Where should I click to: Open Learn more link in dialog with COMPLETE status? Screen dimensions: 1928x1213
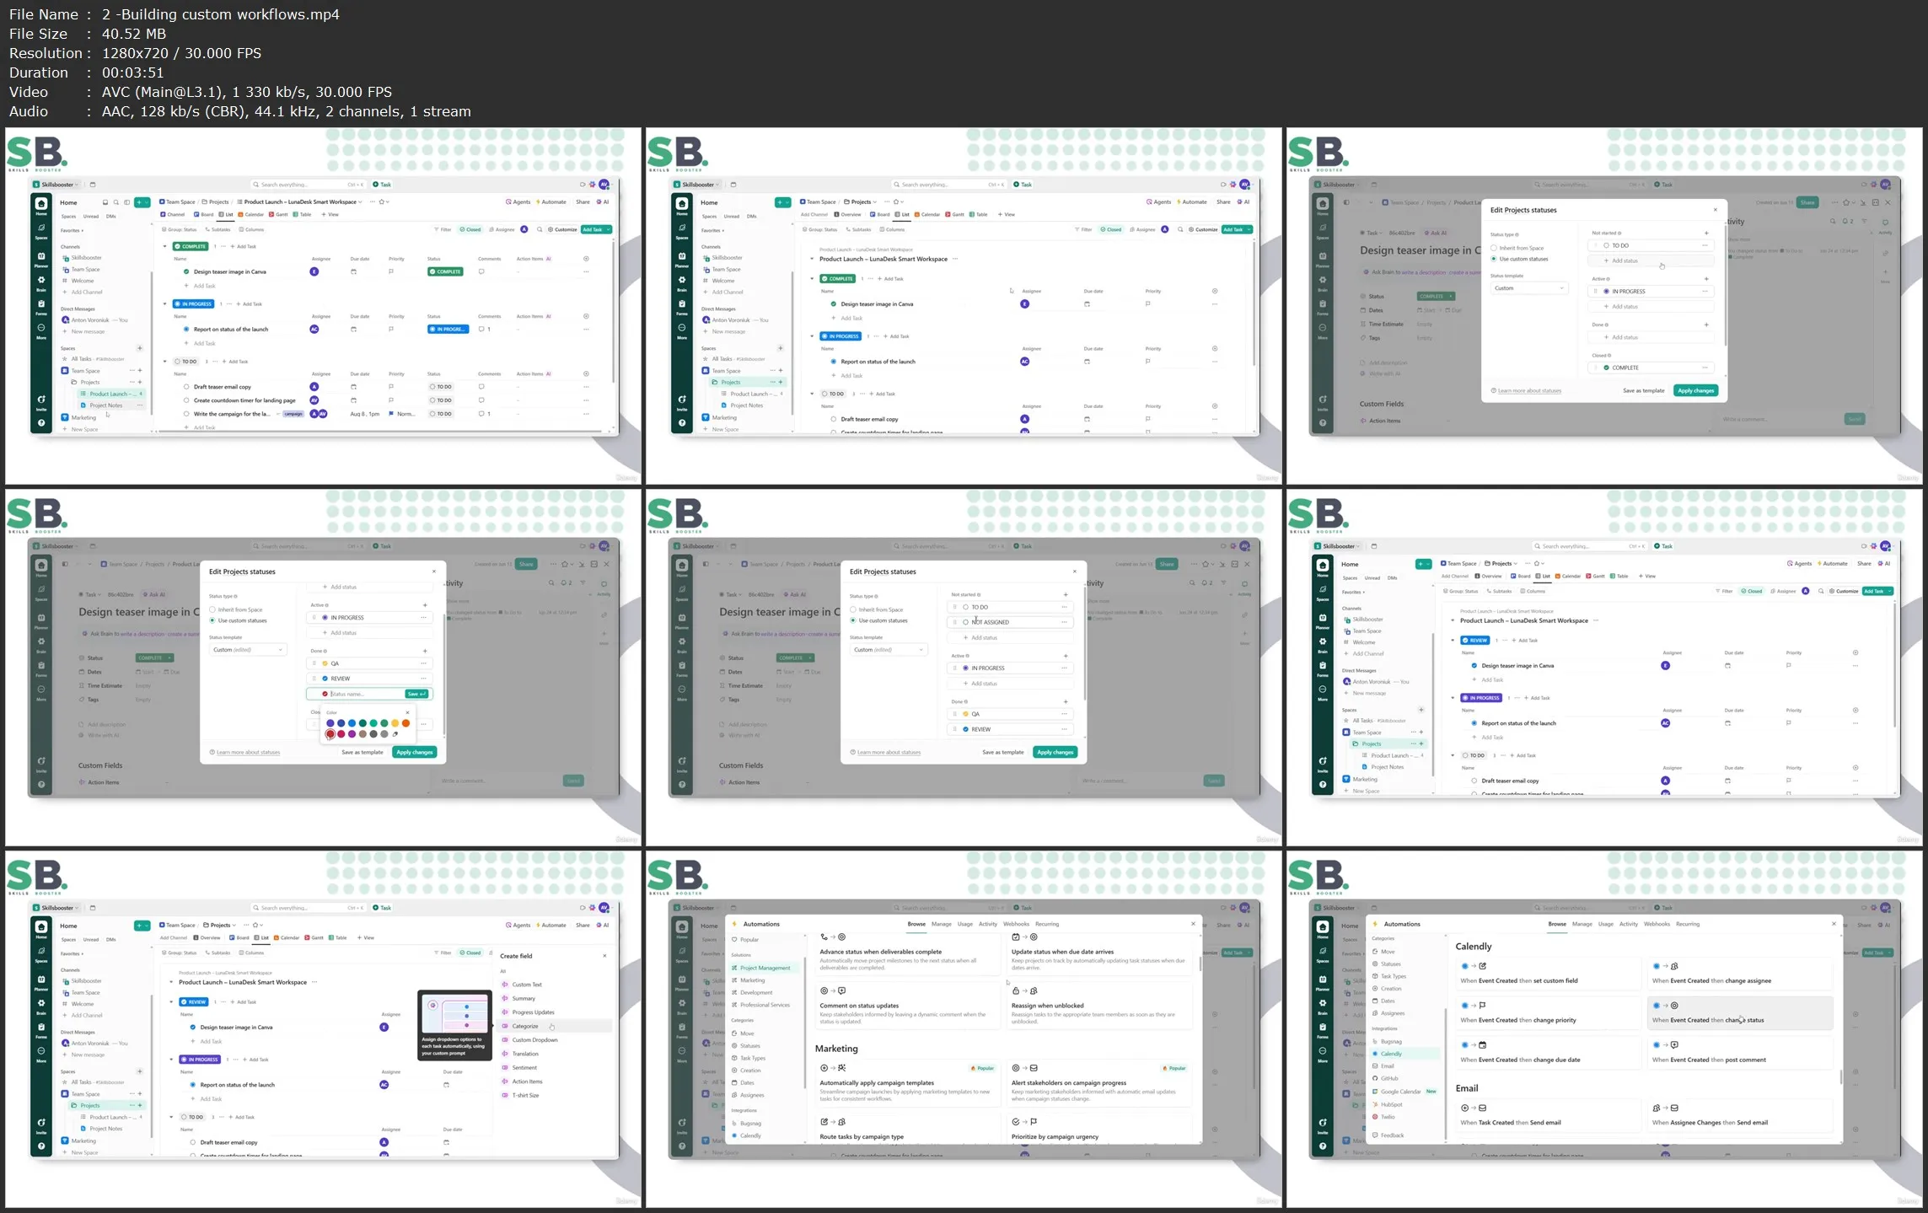1529,390
